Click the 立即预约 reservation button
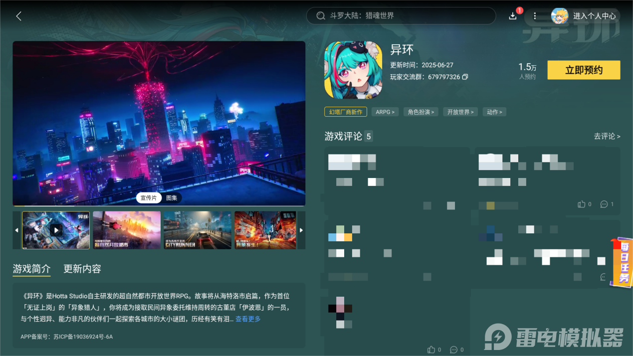Screen dimensions: 633x356 coord(583,70)
